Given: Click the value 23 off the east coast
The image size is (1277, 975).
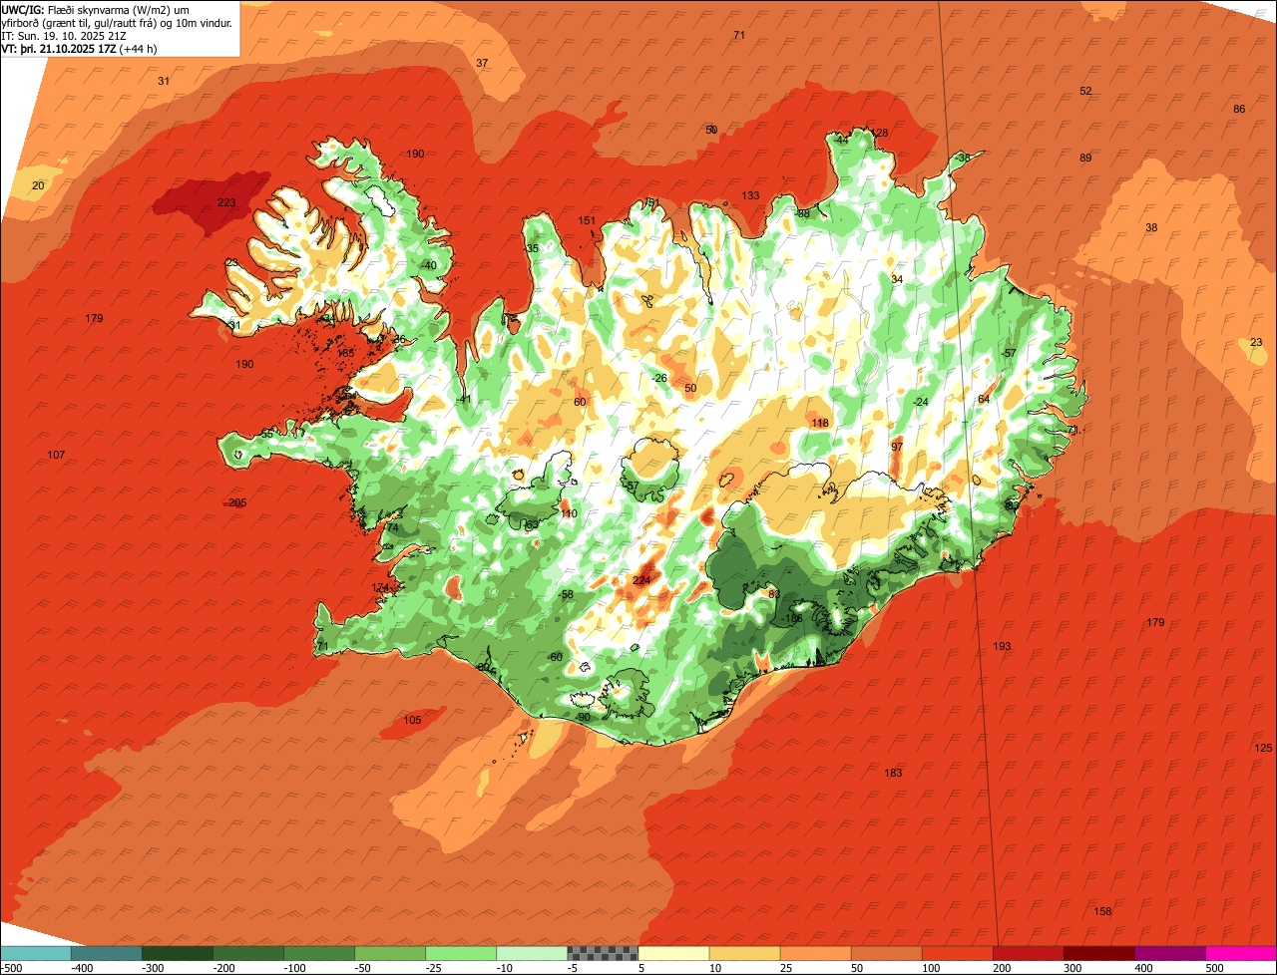Looking at the screenshot, I should tap(1256, 342).
